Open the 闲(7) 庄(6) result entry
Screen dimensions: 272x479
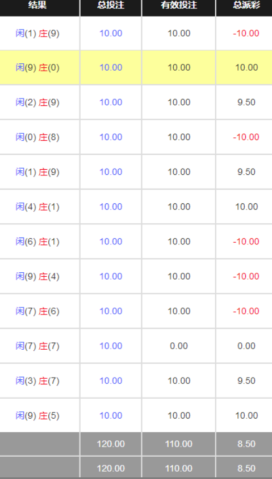(x=37, y=312)
